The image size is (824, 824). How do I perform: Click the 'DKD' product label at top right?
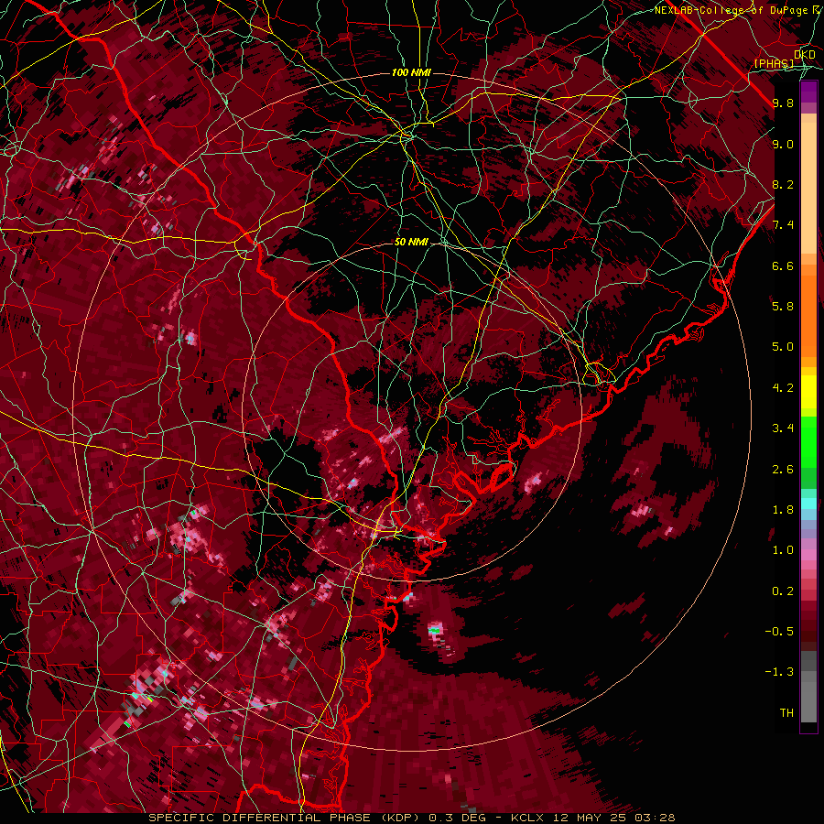[x=805, y=55]
